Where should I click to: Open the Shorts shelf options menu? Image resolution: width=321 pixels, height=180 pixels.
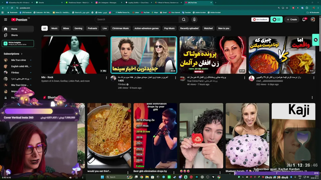point(312,97)
